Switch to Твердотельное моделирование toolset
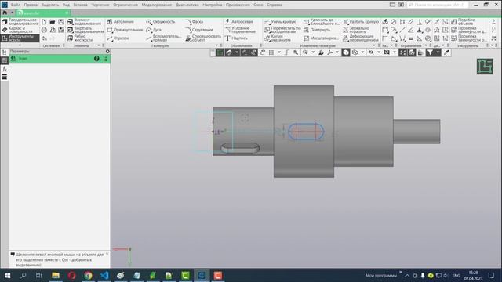 [x=20, y=22]
